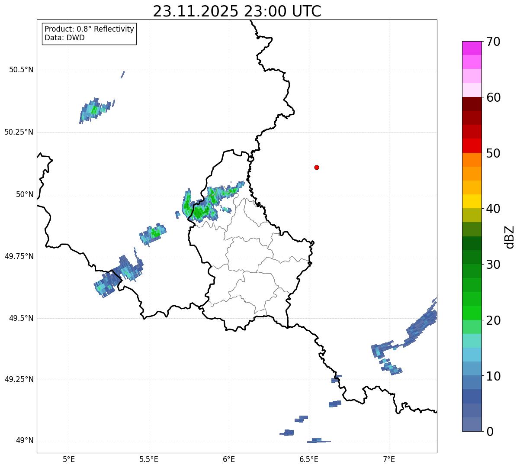The image size is (520, 468).
Task: Pick the yellow colorbar swatch above 40
Action: [472, 202]
